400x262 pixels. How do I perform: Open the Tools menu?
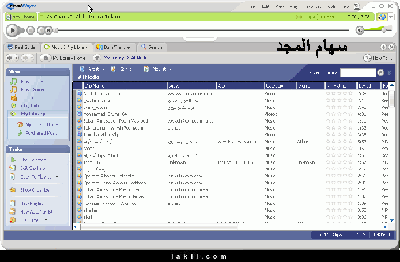click(x=330, y=6)
